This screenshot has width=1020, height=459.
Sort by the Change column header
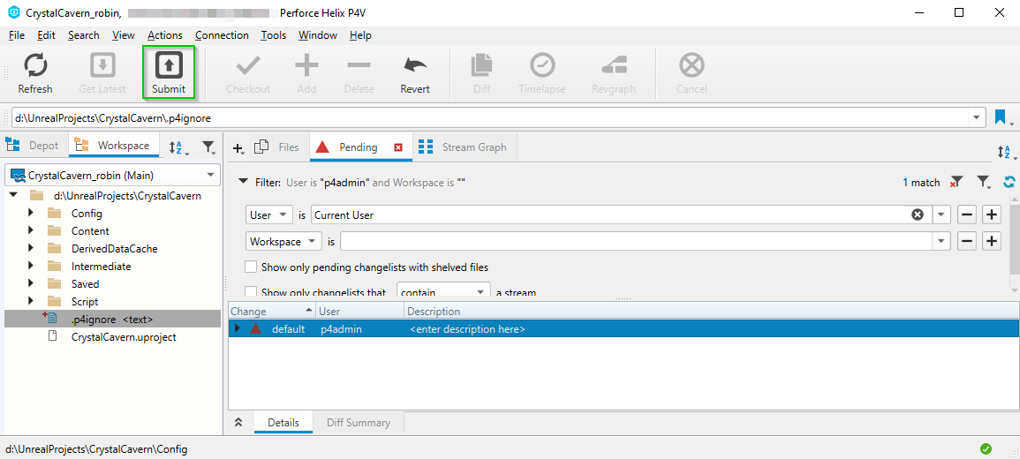point(271,312)
